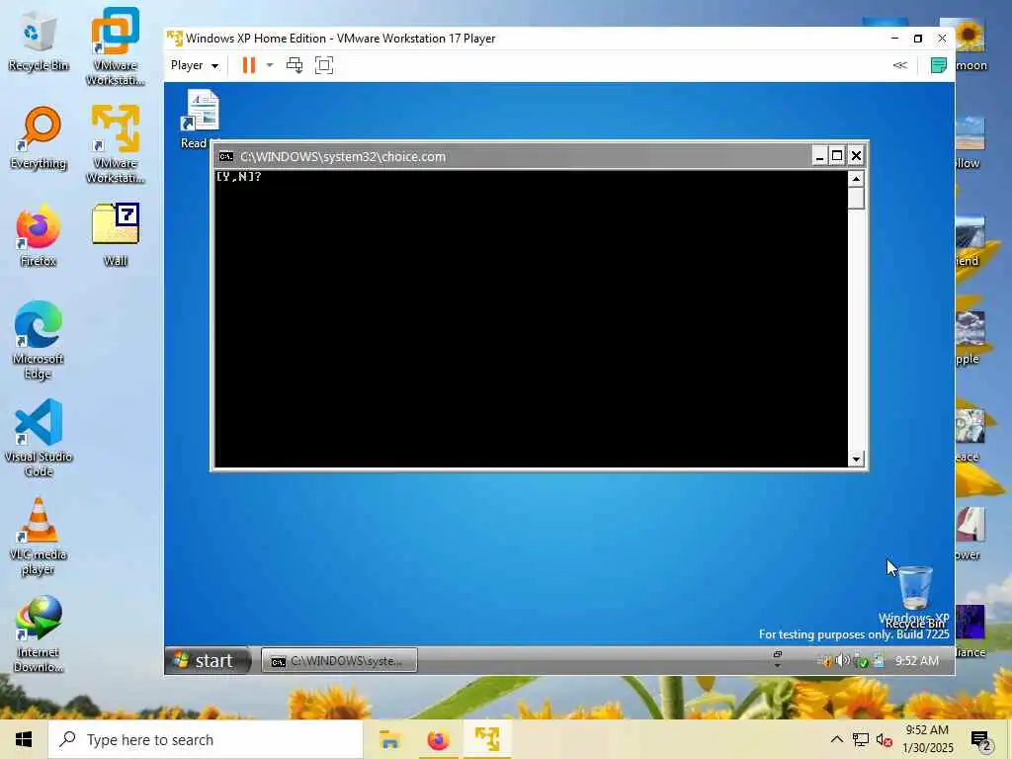Click the XP start button
This screenshot has height=759, width=1012.
(208, 660)
